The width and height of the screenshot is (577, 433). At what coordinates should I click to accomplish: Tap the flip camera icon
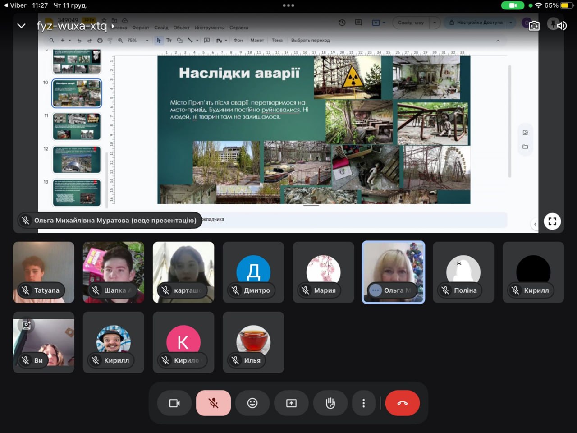534,26
